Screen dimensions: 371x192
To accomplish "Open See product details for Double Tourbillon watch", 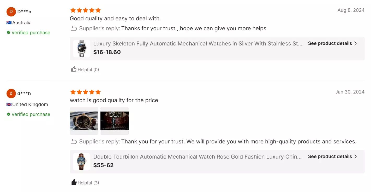I will coord(330,156).
